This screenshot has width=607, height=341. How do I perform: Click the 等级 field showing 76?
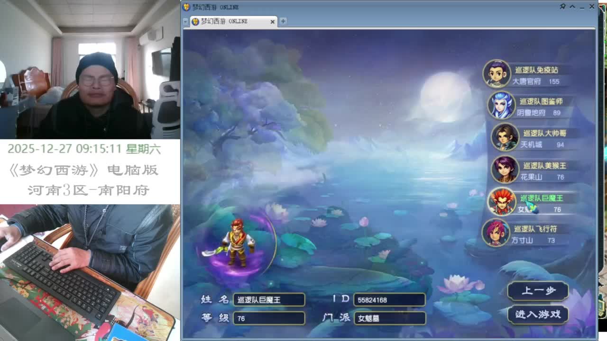[269, 318]
